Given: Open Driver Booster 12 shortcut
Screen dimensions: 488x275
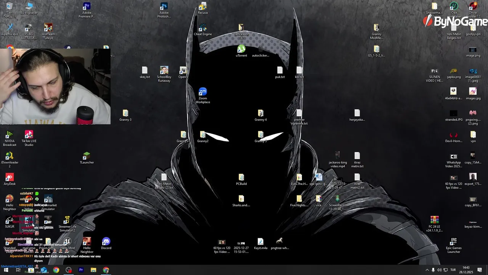Looking at the screenshot, I should coord(473,10).
